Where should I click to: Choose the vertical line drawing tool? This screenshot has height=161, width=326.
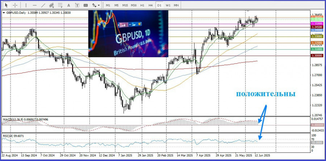[26, 5]
